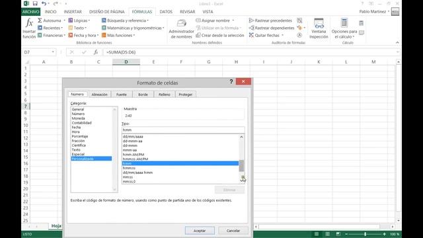
Task: Open the Autosuma sigma icon
Action: pyautogui.click(x=40, y=20)
